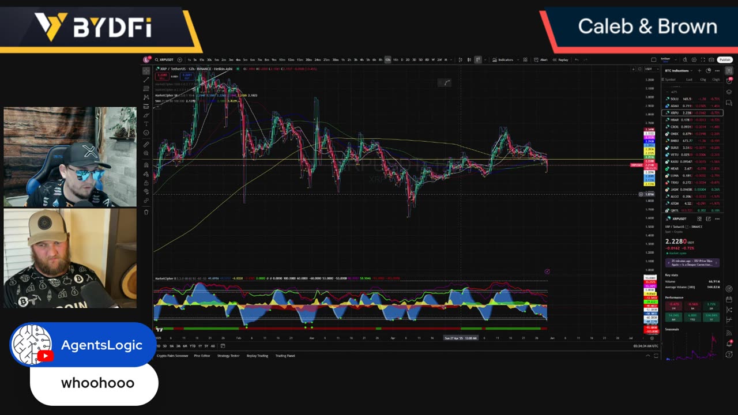Screen dimensions: 738x415
Task: Open the quick search icon
Action: (x=684, y=59)
